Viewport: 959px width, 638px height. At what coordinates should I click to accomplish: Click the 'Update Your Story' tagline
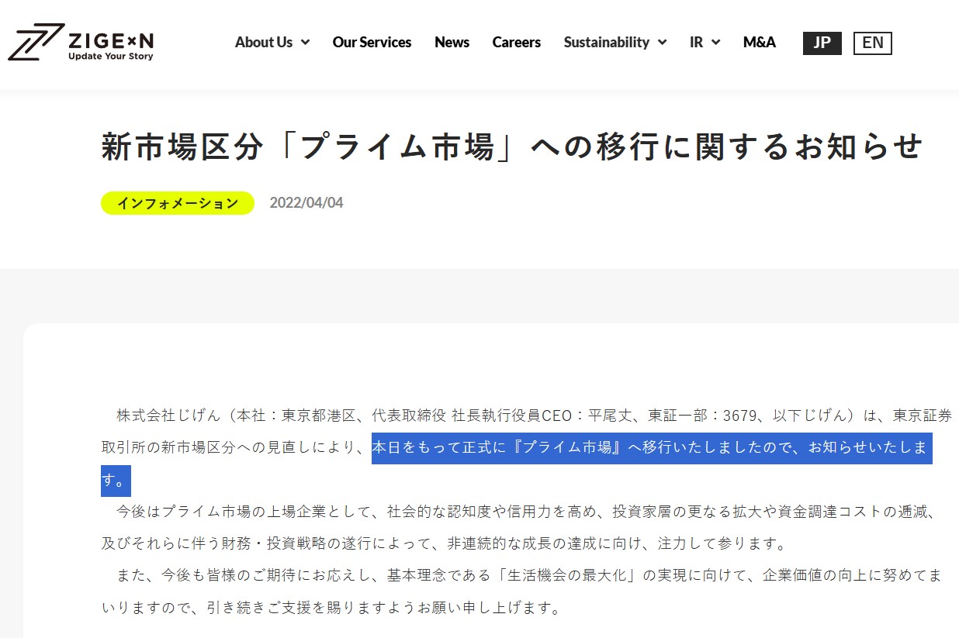(110, 57)
